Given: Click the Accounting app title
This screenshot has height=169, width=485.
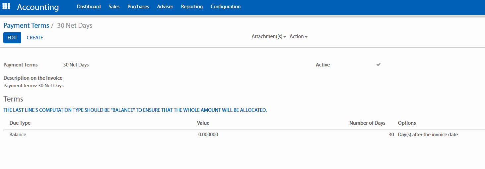Looking at the screenshot, I should 38,7.
